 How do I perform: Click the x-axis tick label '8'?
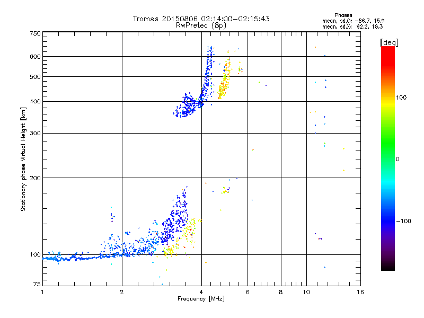pyautogui.click(x=281, y=292)
